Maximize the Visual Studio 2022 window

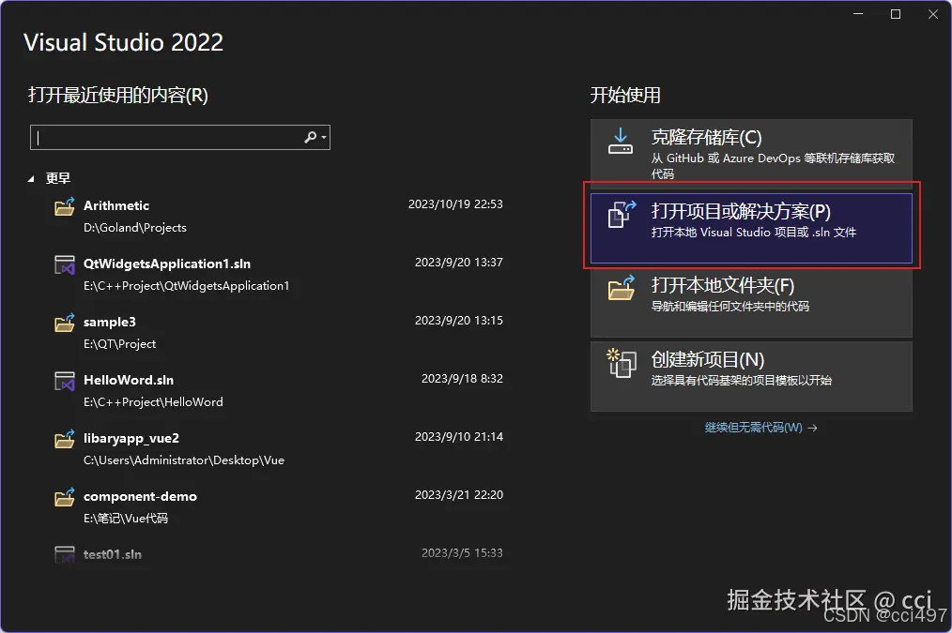896,14
